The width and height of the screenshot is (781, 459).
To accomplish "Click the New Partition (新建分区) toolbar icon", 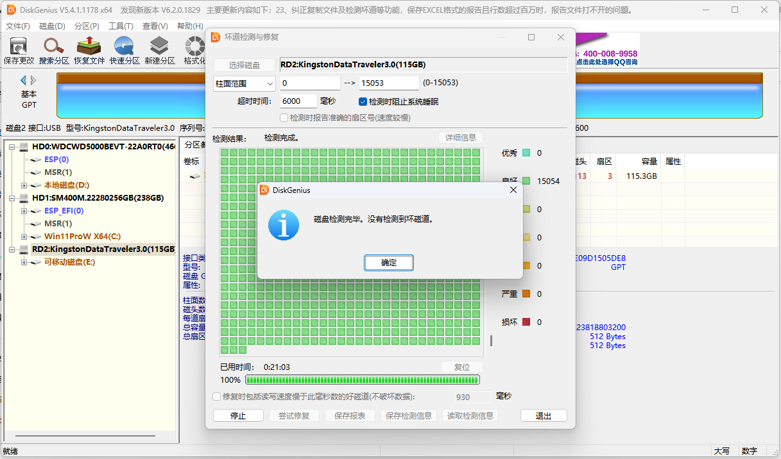I will tap(160, 51).
